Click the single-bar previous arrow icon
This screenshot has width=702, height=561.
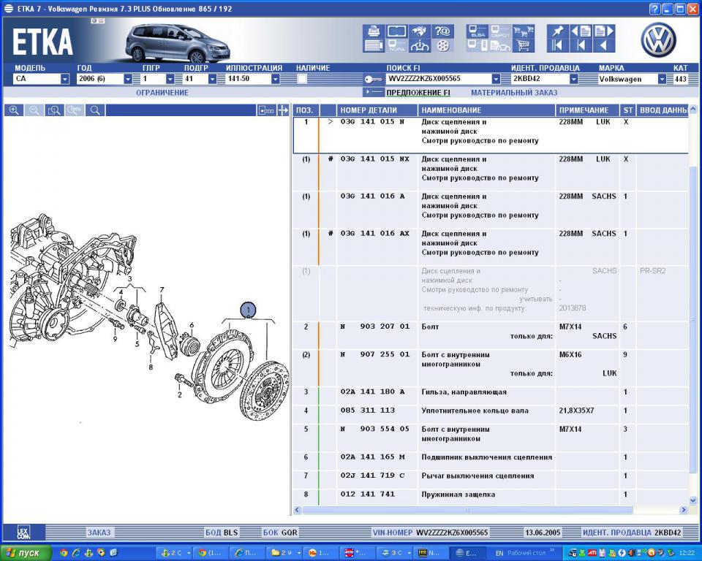[581, 45]
